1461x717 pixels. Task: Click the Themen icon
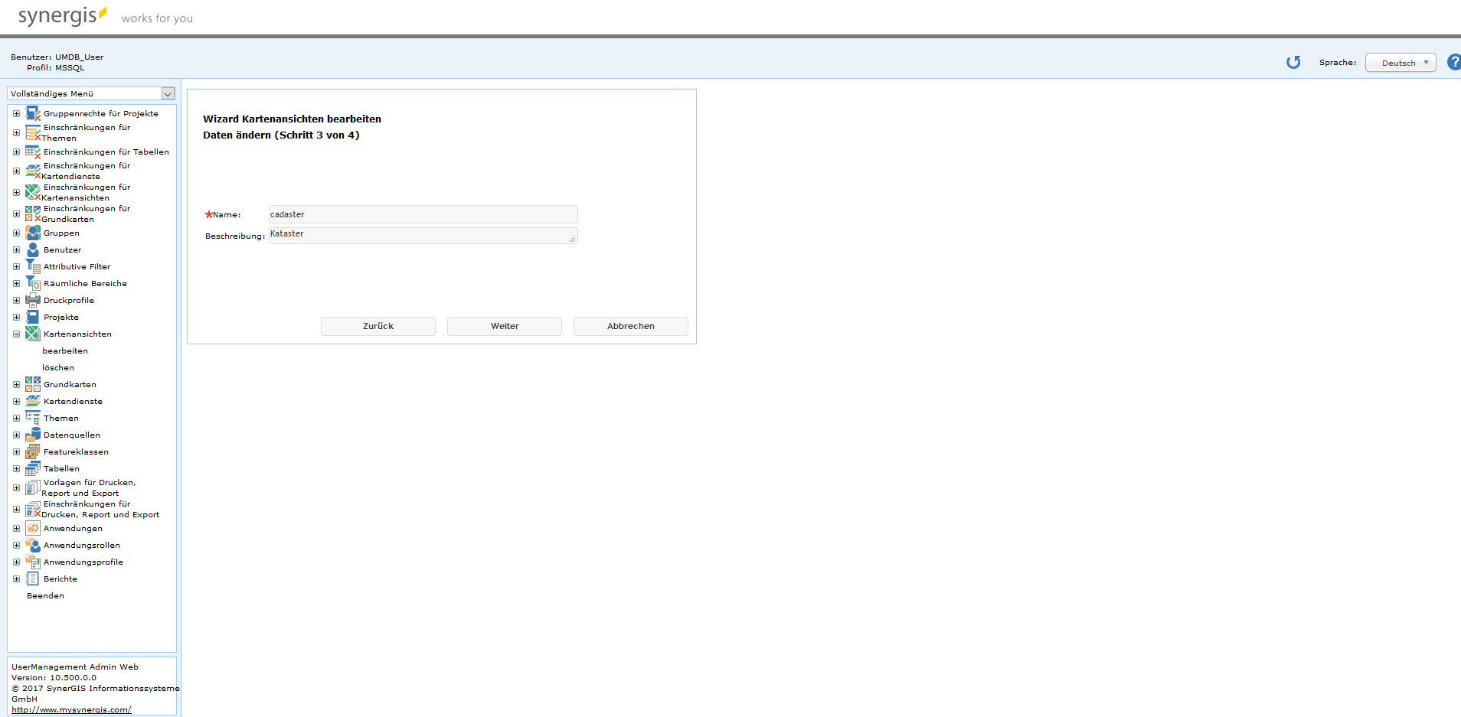(33, 418)
